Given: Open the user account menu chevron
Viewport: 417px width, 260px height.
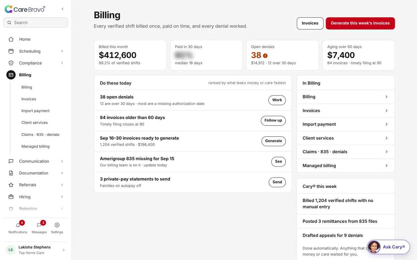Looking at the screenshot, I should (63, 250).
